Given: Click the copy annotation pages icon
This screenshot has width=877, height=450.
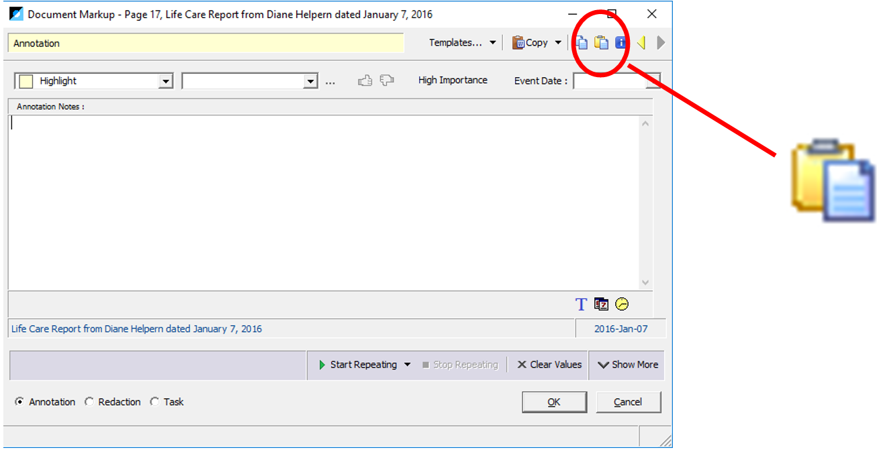Looking at the screenshot, I should point(582,43).
